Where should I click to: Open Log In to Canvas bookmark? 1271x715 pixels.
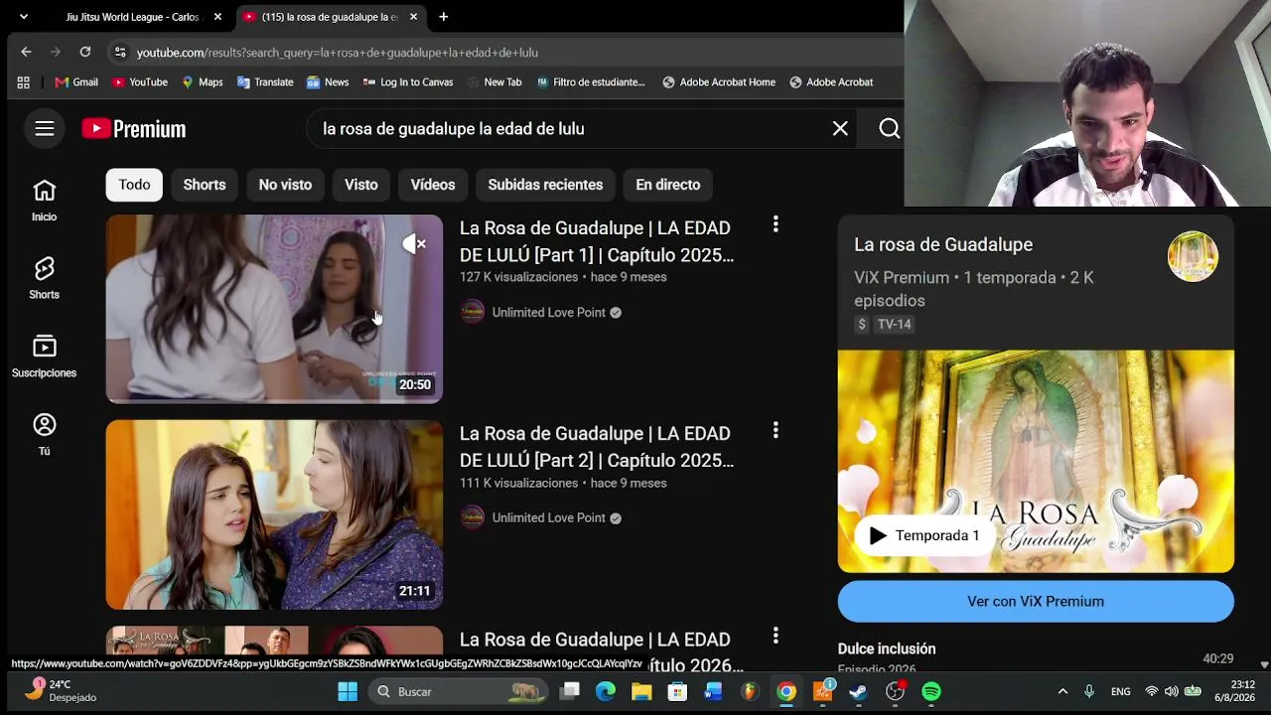click(408, 82)
